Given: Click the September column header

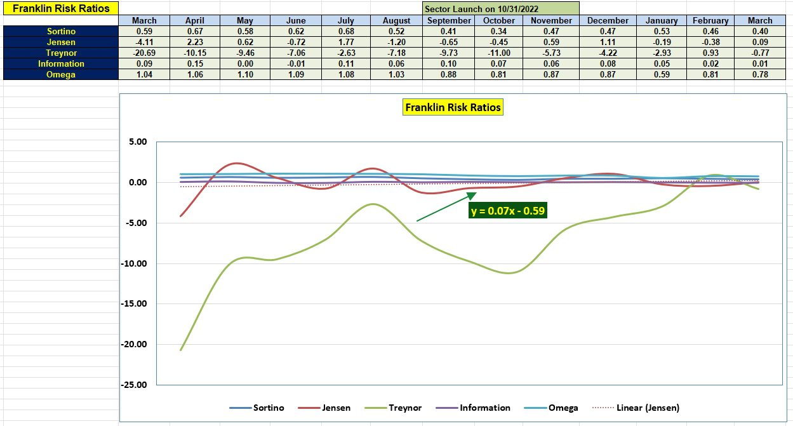Looking at the screenshot, I should 449,20.
